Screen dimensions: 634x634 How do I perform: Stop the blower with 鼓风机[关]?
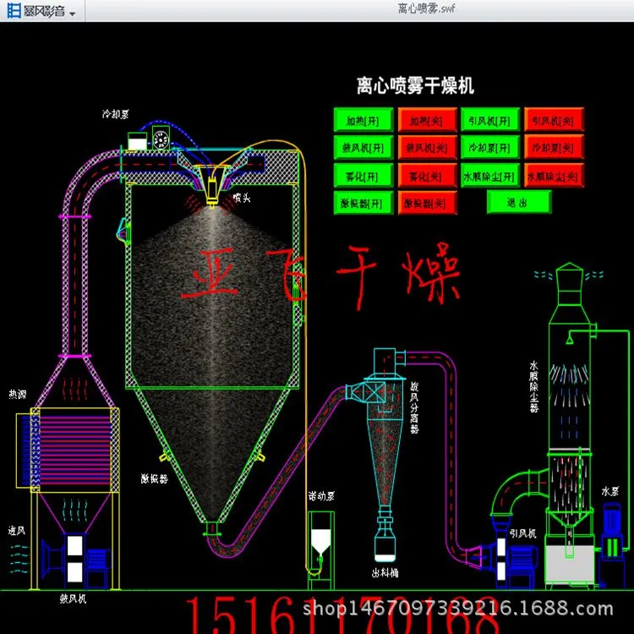[428, 148]
